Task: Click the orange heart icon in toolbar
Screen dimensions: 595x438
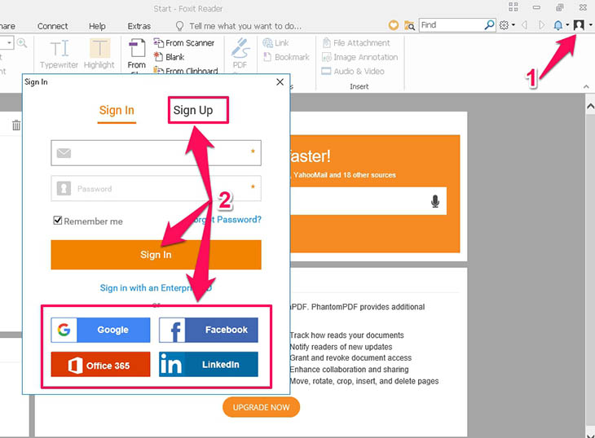Action: point(394,25)
